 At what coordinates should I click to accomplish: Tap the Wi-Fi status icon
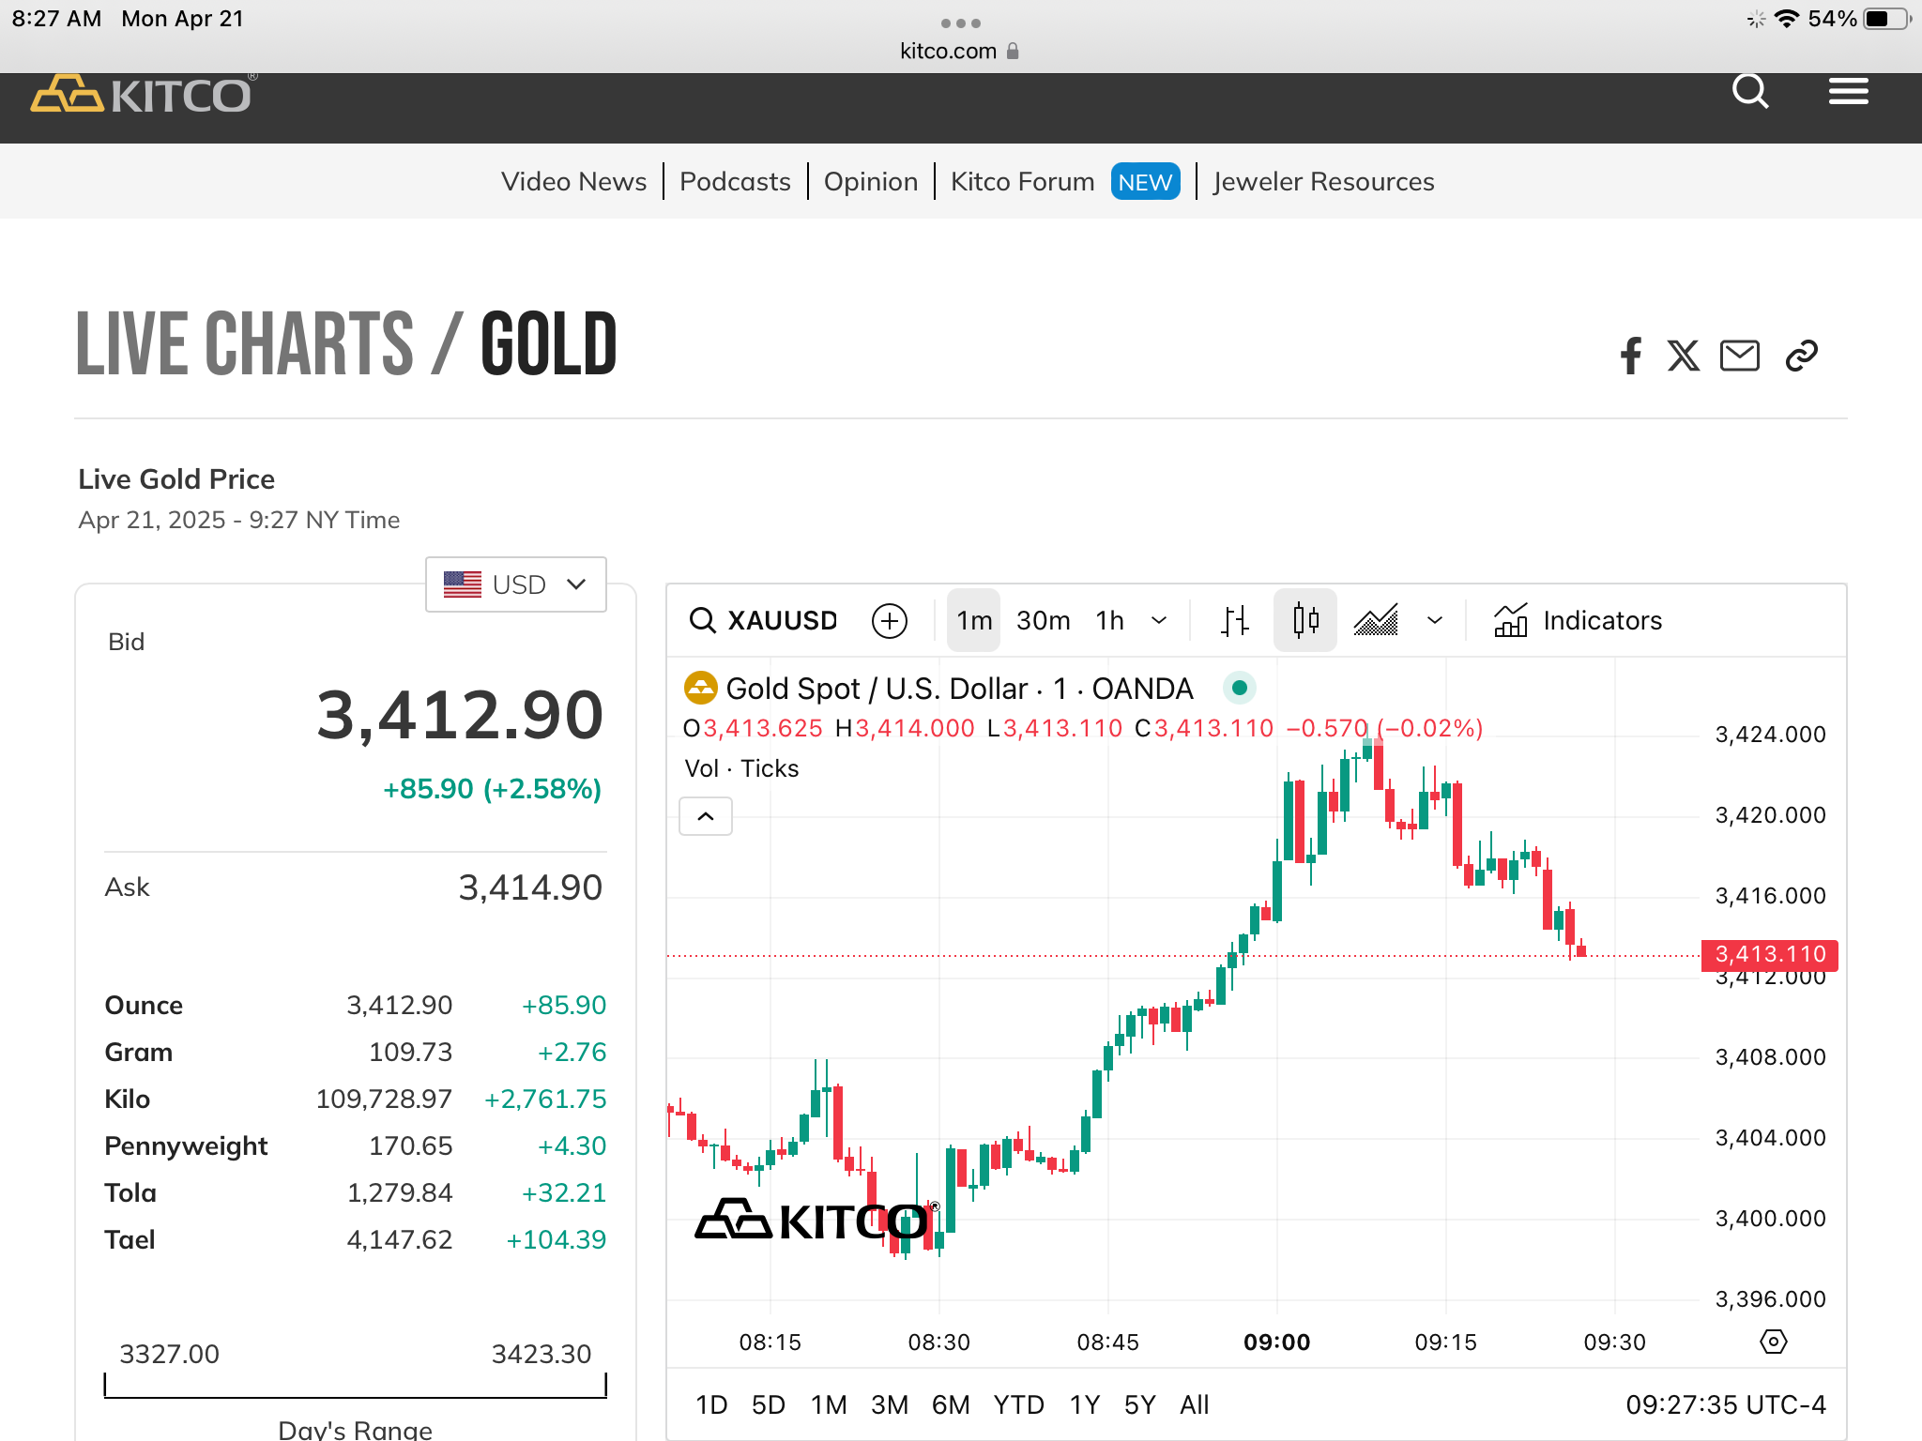[1787, 19]
